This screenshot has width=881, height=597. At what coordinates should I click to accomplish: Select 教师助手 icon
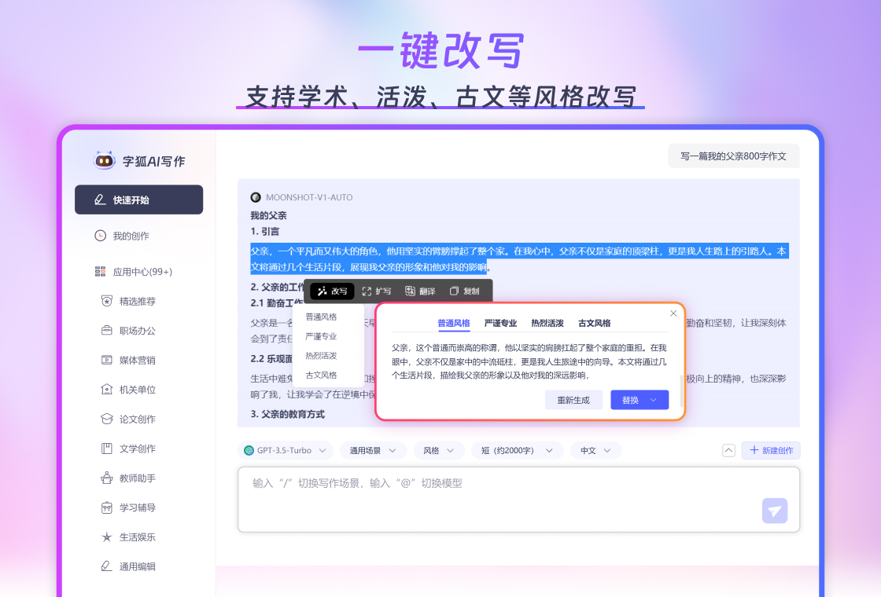tap(107, 478)
